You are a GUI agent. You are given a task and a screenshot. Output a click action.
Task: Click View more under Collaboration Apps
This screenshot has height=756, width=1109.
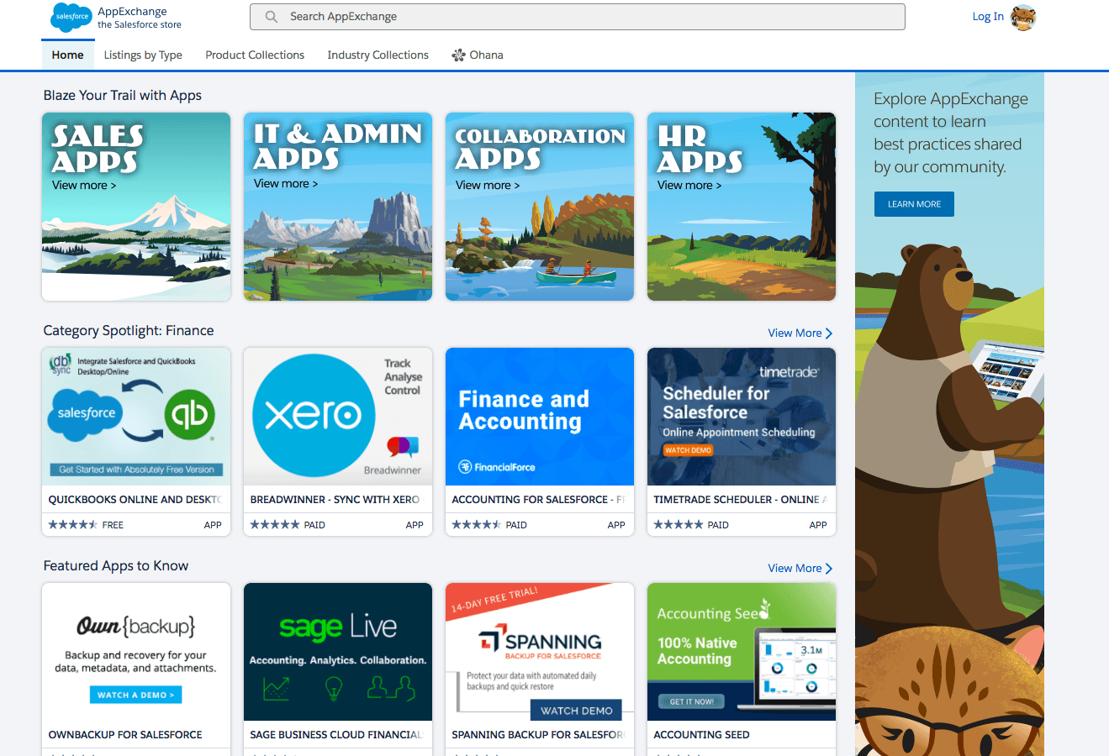[x=488, y=186]
